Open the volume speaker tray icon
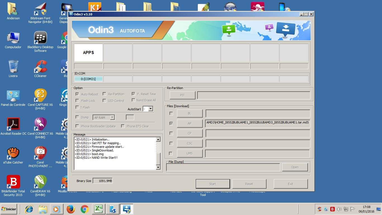The width and height of the screenshot is (382, 215). [339, 209]
